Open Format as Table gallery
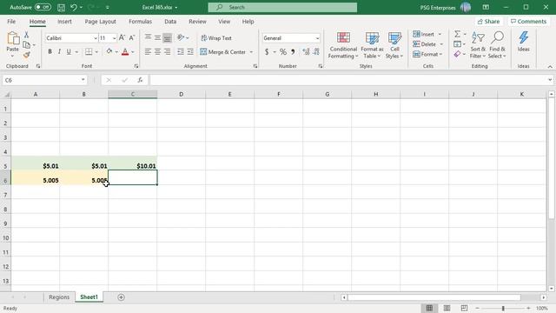The height and width of the screenshot is (313, 556). (x=372, y=45)
